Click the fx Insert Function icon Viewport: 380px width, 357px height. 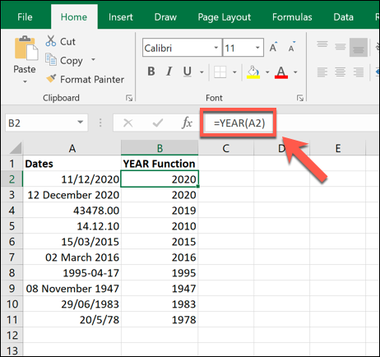pos(187,123)
